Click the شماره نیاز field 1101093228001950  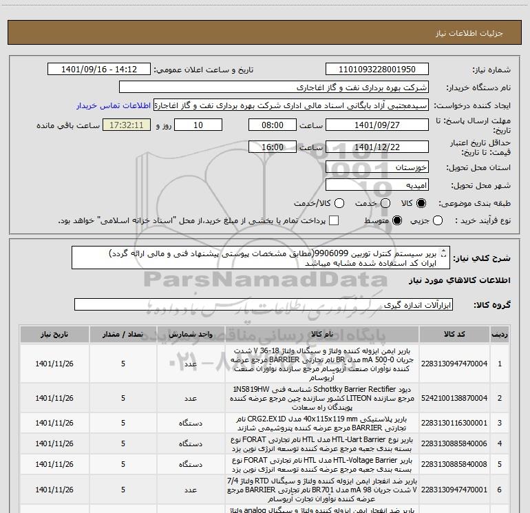tap(377, 69)
